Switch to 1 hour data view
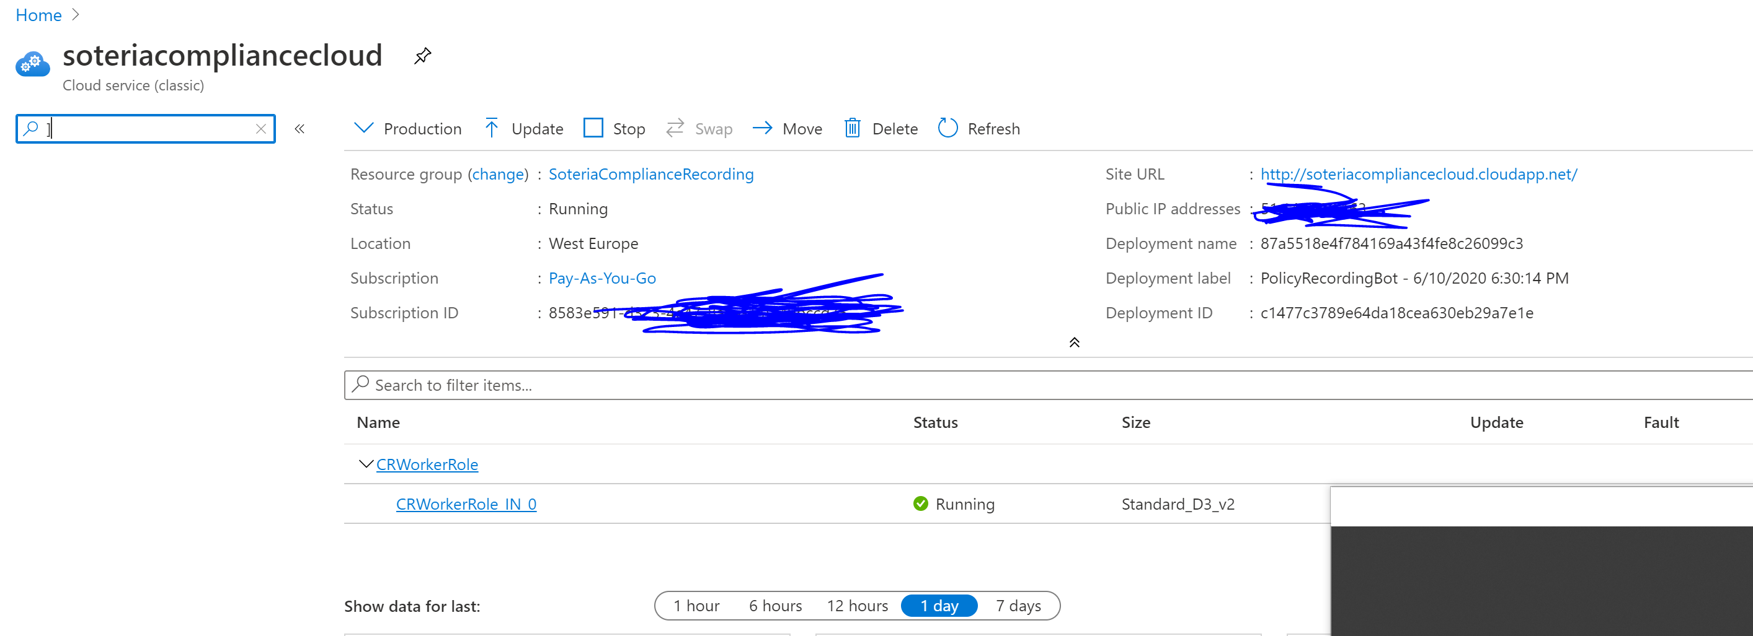 point(696,606)
